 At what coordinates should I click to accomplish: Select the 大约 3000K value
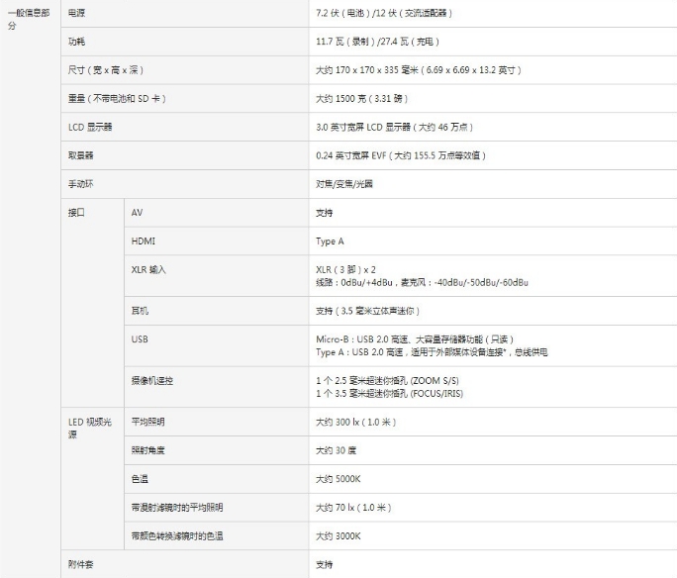pyautogui.click(x=338, y=536)
